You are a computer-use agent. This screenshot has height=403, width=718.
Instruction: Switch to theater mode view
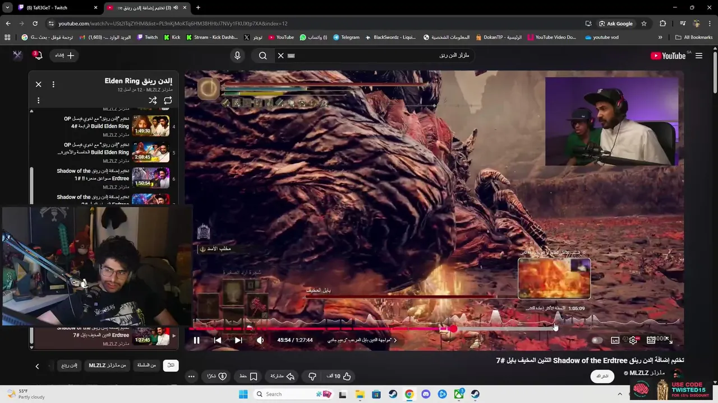coord(651,340)
